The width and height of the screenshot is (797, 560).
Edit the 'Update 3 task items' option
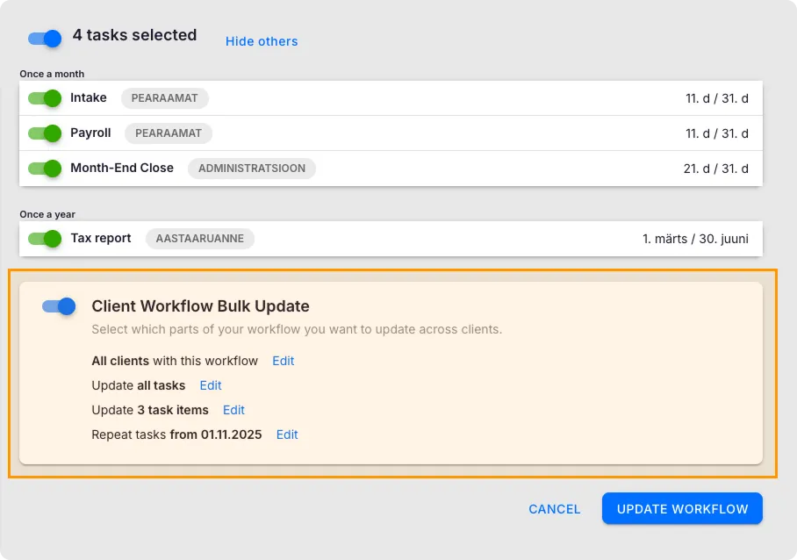coord(233,410)
